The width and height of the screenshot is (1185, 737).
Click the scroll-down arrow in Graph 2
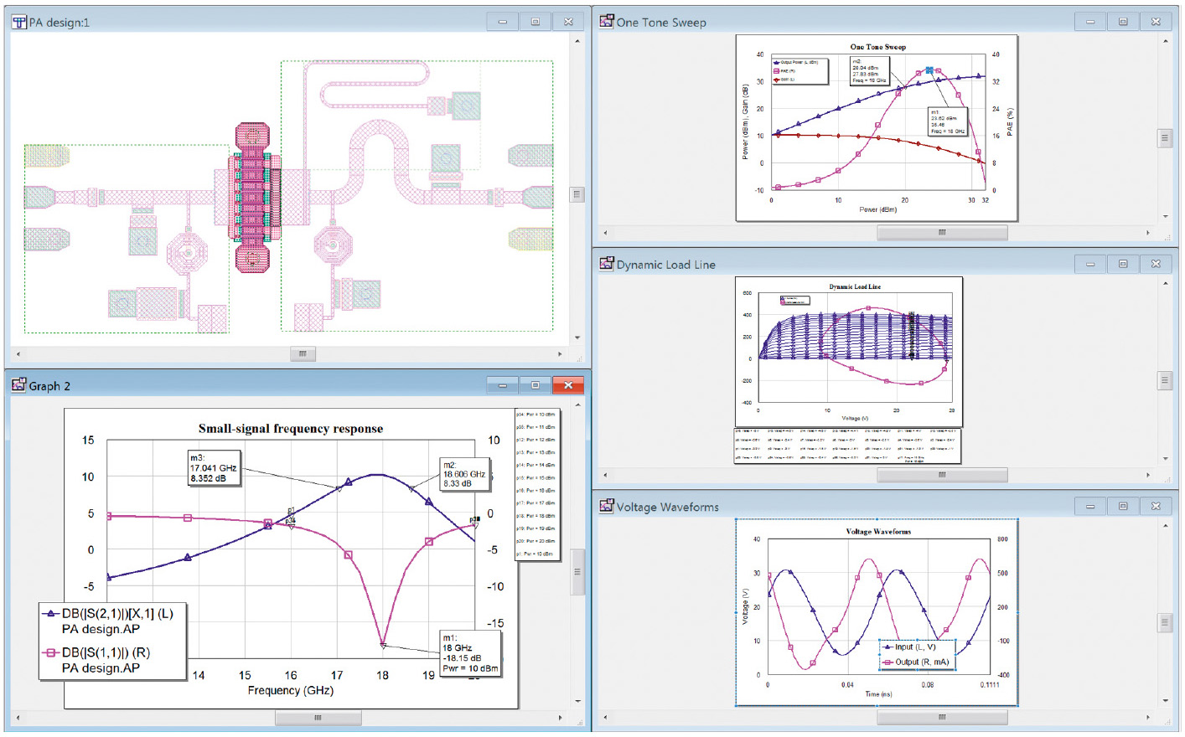coord(577,702)
